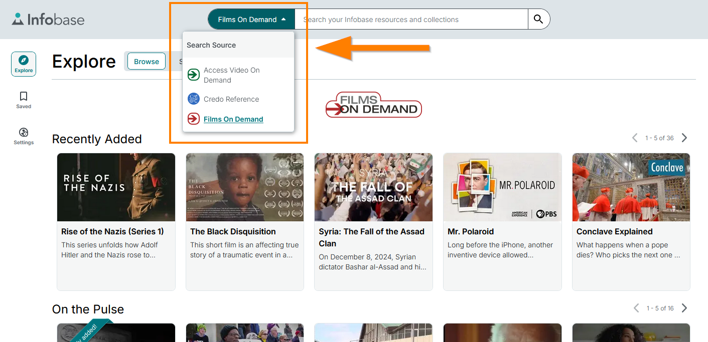This screenshot has height=342, width=708.
Task: Click the Conclave Explained title
Action: click(x=615, y=231)
